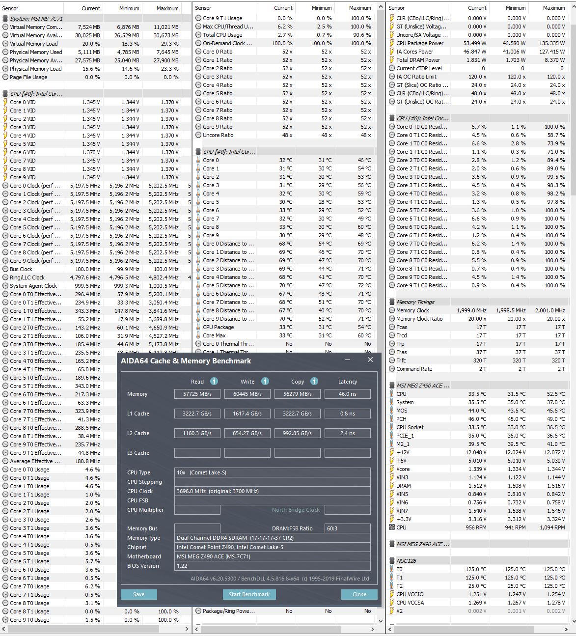
Task: Click the Memory Read field 57725 MB/s
Action: (197, 394)
